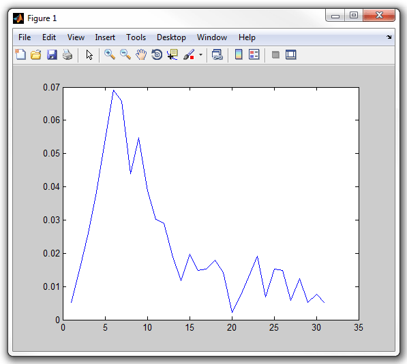The image size is (407, 364).
Task: Click the New Figure toolbar icon
Action: [20, 54]
